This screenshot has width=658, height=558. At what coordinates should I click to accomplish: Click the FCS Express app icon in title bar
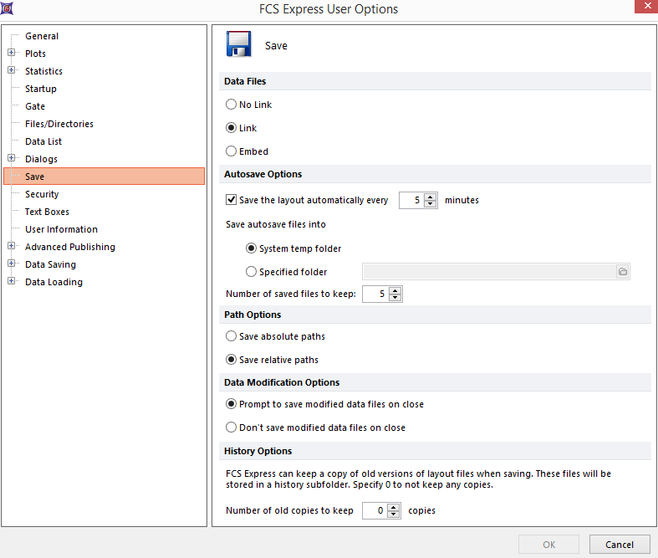click(8, 9)
